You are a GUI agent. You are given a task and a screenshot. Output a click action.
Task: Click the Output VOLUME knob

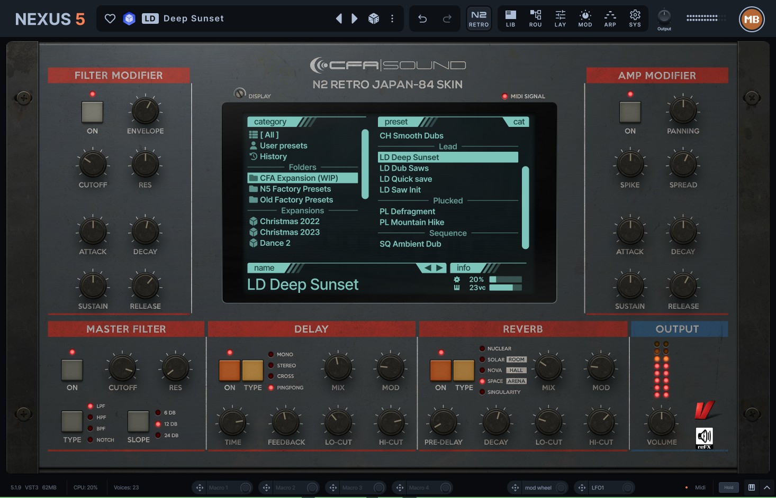point(661,422)
